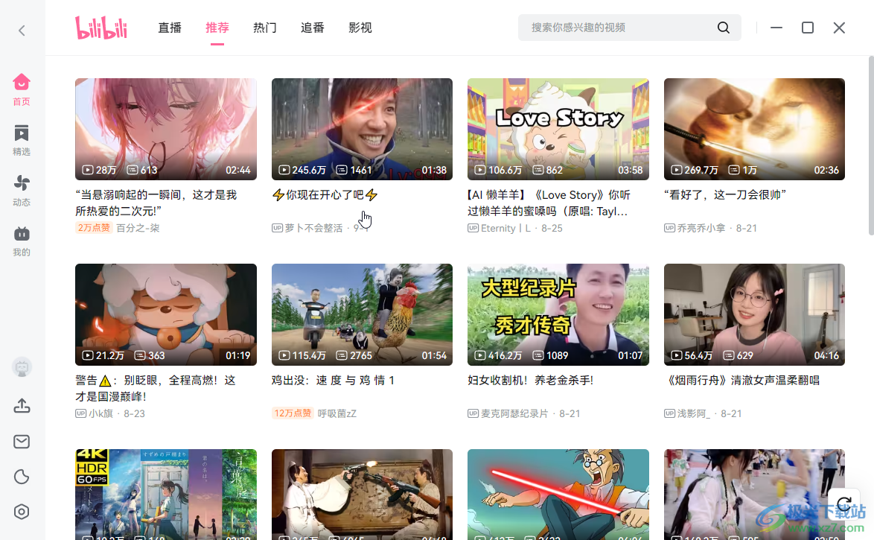
Task: Open the Love Story sheep thumbnail
Action: [558, 129]
